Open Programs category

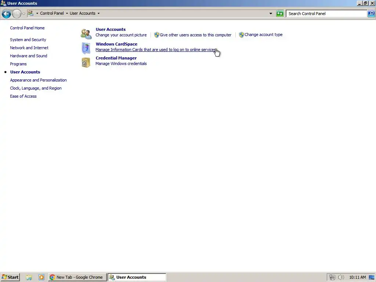click(18, 64)
